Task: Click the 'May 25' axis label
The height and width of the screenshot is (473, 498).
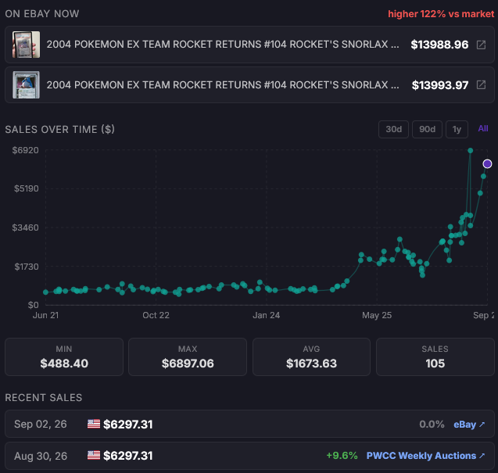Action: pos(377,315)
